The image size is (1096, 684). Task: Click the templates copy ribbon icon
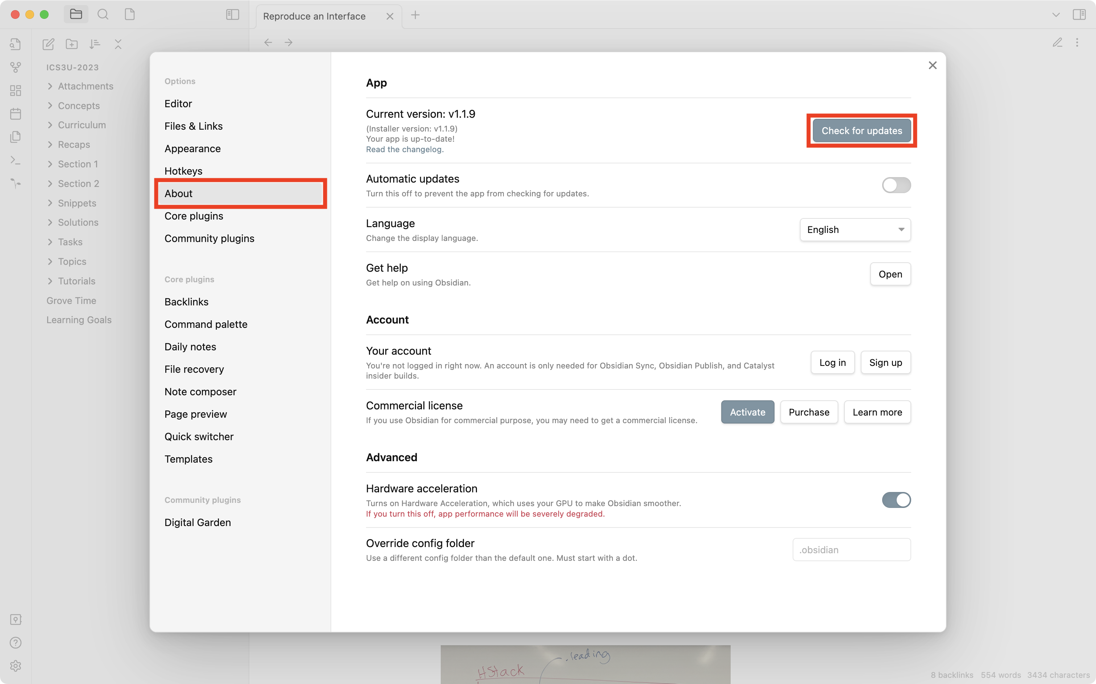tap(15, 137)
